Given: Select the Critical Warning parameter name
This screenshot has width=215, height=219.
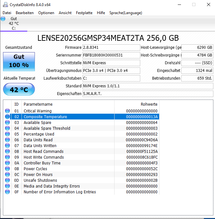Looking at the screenshot, I should (38, 111).
